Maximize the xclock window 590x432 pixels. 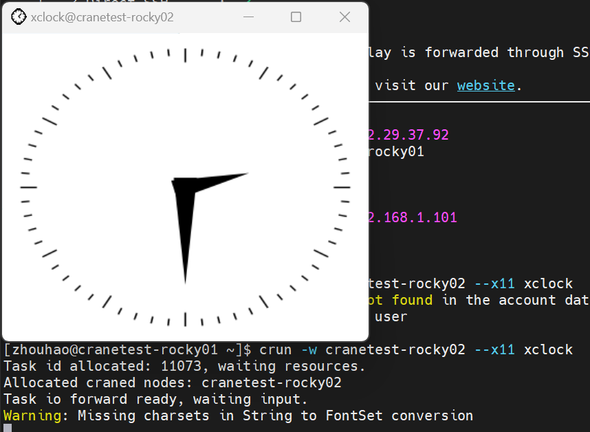pyautogui.click(x=296, y=17)
